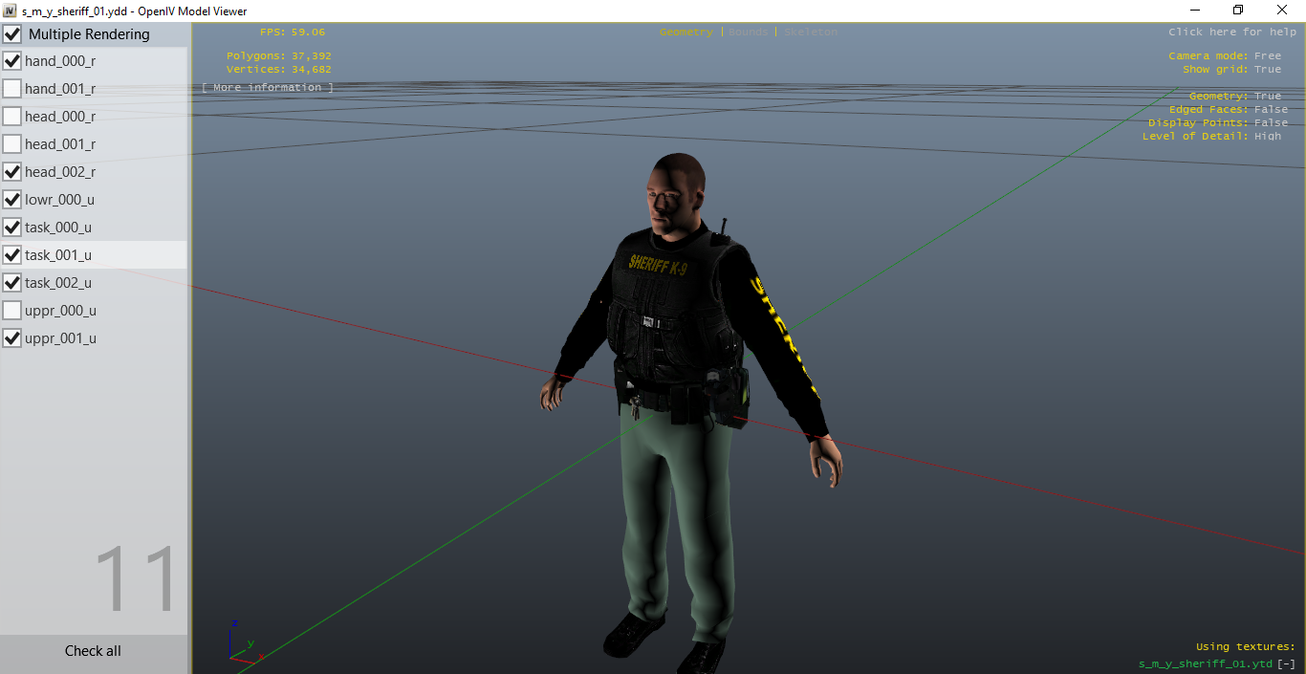The image size is (1306, 674).
Task: Uncheck lowr_000_u pants component
Action: pyautogui.click(x=12, y=200)
